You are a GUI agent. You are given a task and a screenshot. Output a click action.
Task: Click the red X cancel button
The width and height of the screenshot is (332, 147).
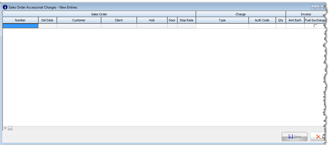[318, 136]
